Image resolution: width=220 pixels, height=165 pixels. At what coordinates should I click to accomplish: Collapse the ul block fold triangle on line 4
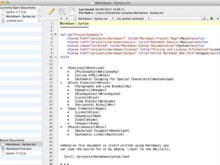point(55,34)
